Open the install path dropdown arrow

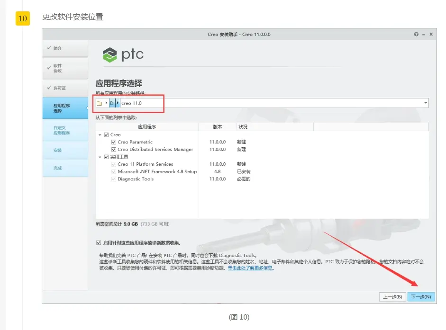pyautogui.click(x=426, y=103)
